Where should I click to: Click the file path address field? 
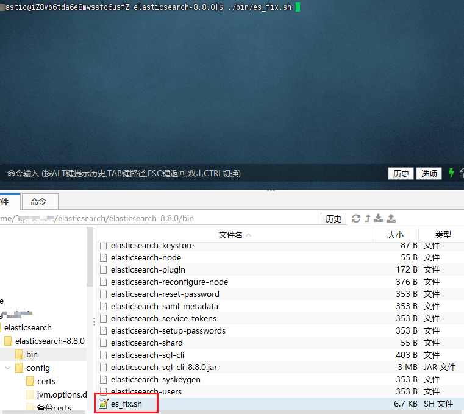point(160,219)
